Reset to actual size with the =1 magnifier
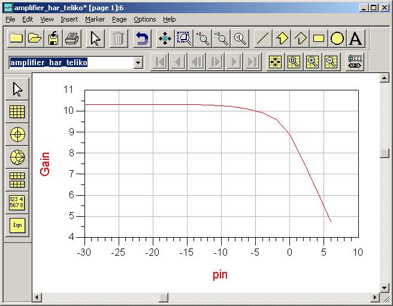 pyautogui.click(x=240, y=38)
